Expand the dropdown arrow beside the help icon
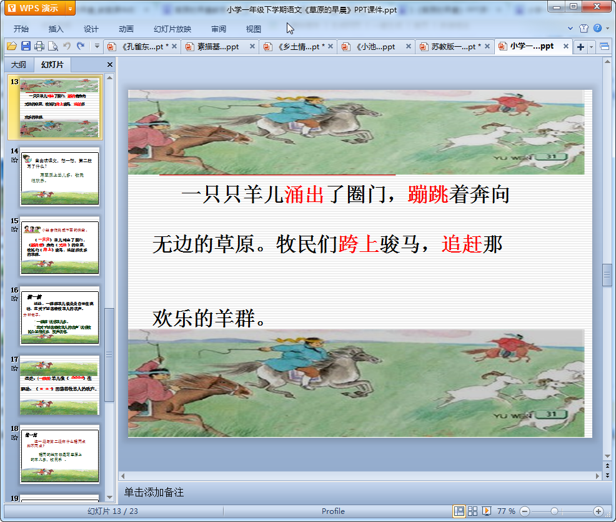This screenshot has width=616, height=522. pyautogui.click(x=608, y=28)
